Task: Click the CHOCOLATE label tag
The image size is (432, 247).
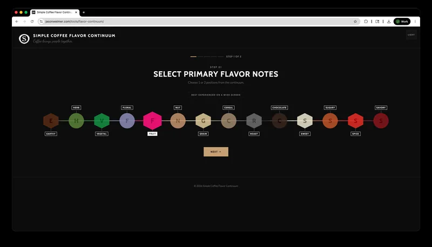Action: (x=279, y=107)
